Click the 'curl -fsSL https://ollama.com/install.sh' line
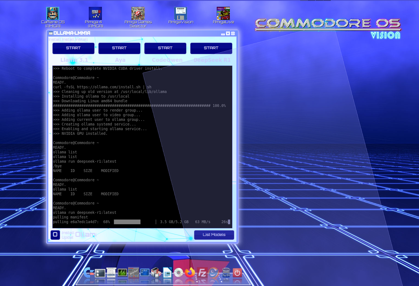The image size is (419, 286). 102,87
